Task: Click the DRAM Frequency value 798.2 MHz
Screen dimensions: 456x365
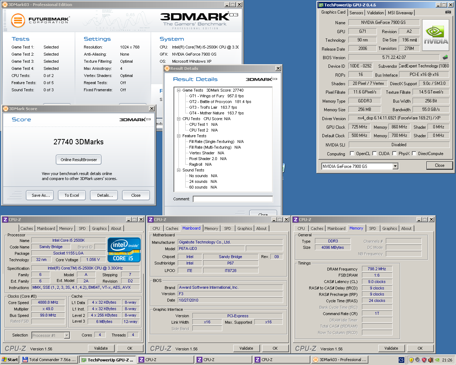Action: [x=377, y=269]
